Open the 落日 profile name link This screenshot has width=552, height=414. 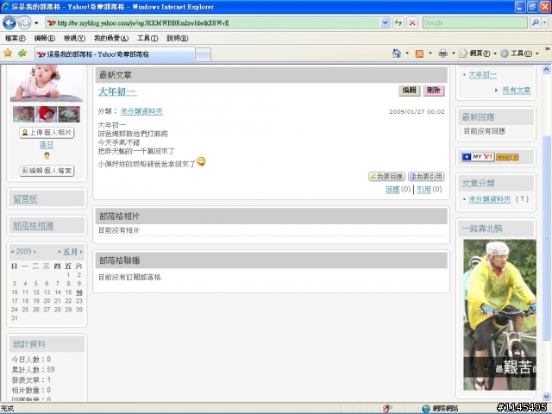[x=47, y=145]
